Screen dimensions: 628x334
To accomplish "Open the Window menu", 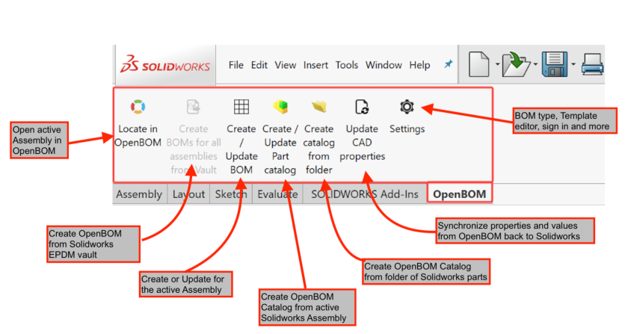I will (x=384, y=65).
